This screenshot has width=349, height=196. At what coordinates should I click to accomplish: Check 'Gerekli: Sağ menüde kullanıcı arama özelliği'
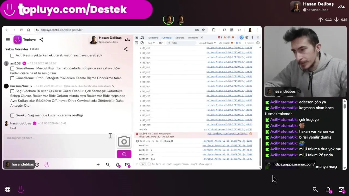[x=12, y=115]
